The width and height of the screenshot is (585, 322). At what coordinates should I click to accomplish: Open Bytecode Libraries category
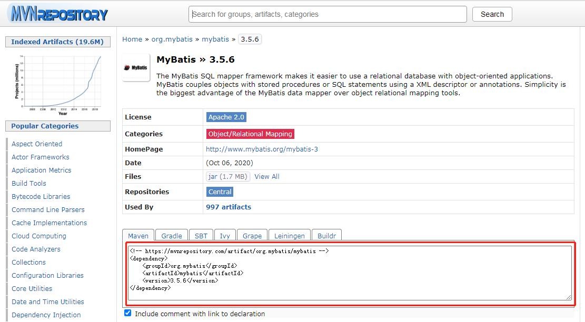(41, 196)
